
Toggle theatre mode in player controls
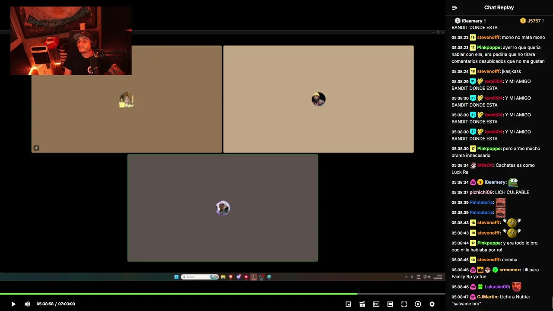[390, 304]
